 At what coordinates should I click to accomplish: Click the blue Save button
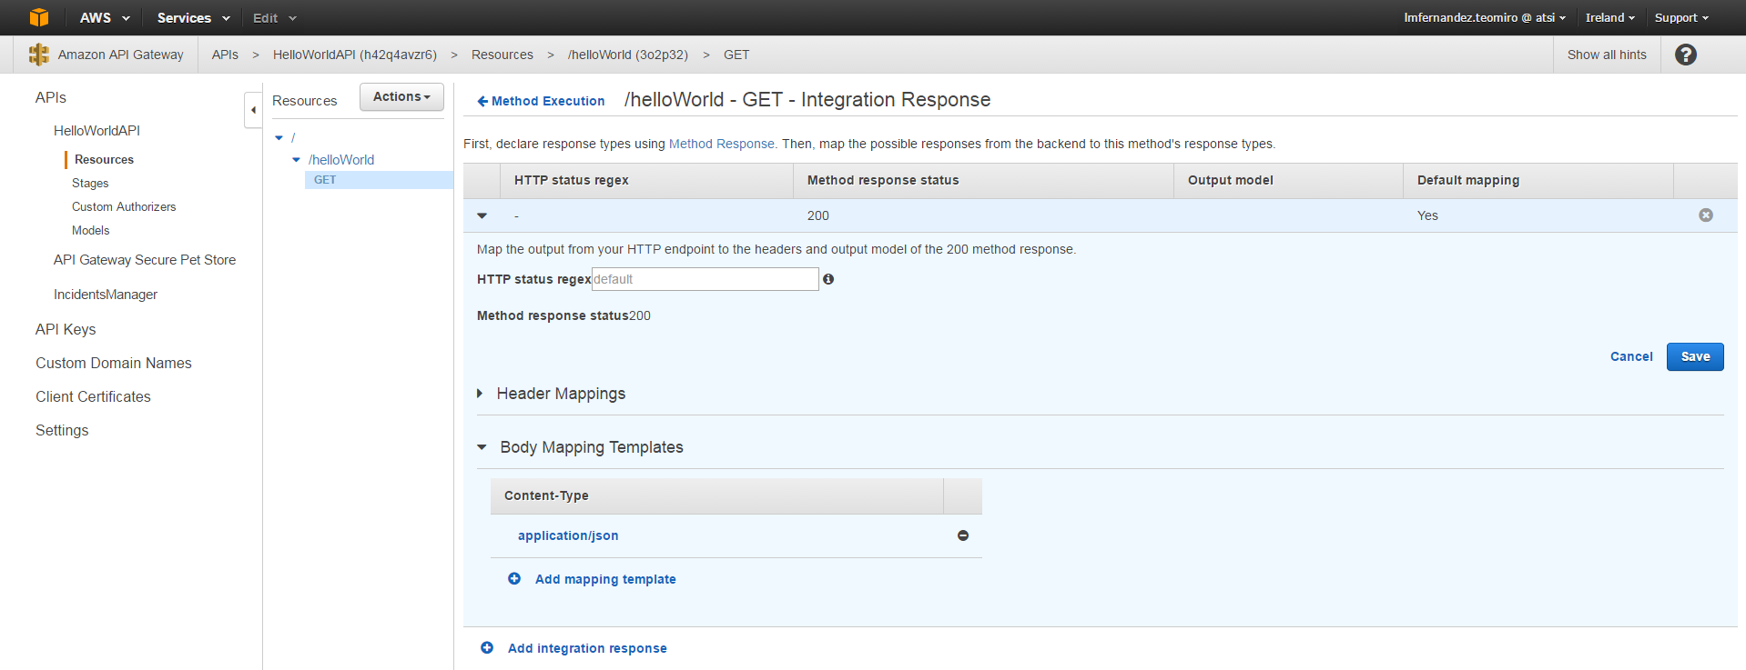(1695, 356)
